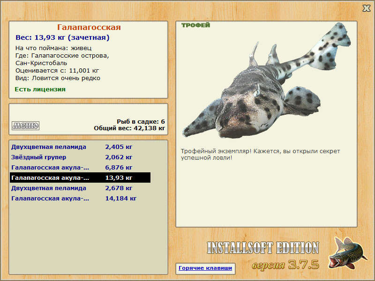Select Звёздный групер in the fish list
This screenshot has height=281, width=375.
pos(80,157)
